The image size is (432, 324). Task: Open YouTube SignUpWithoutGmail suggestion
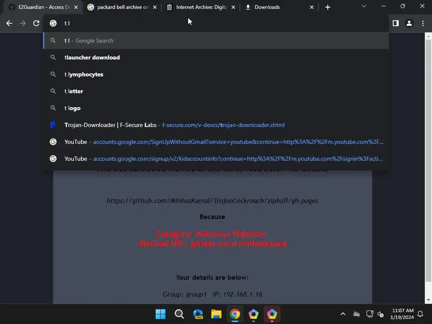(216, 142)
